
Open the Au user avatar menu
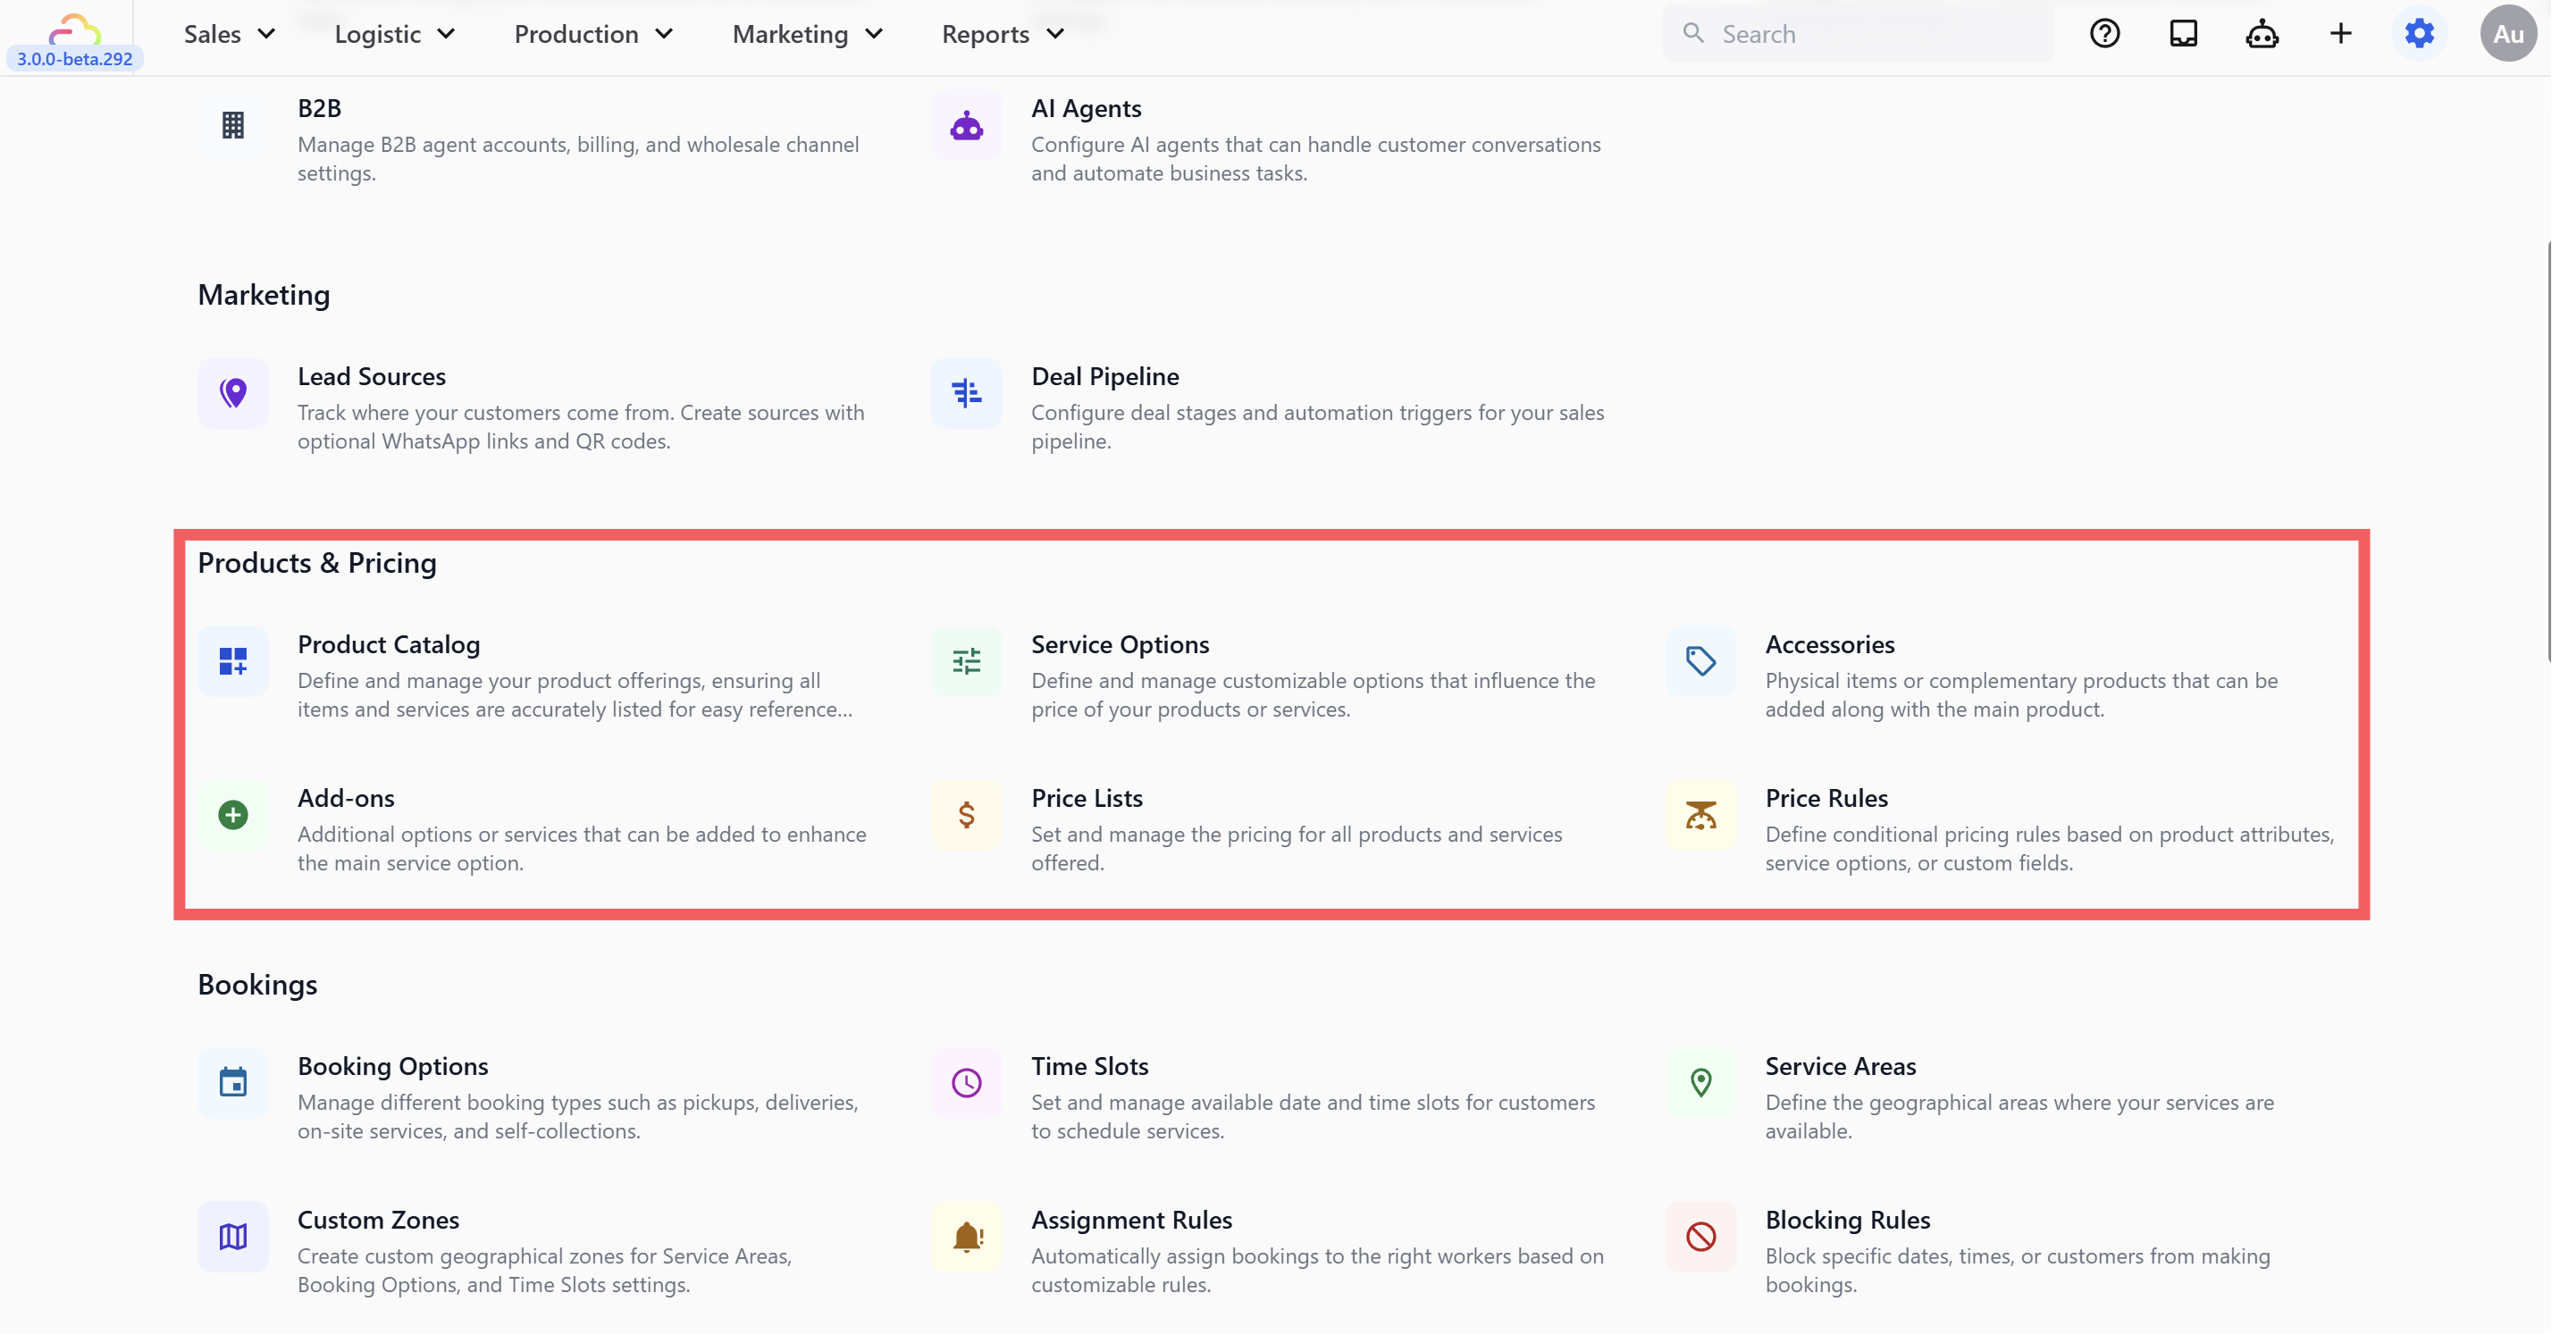pos(2507,34)
